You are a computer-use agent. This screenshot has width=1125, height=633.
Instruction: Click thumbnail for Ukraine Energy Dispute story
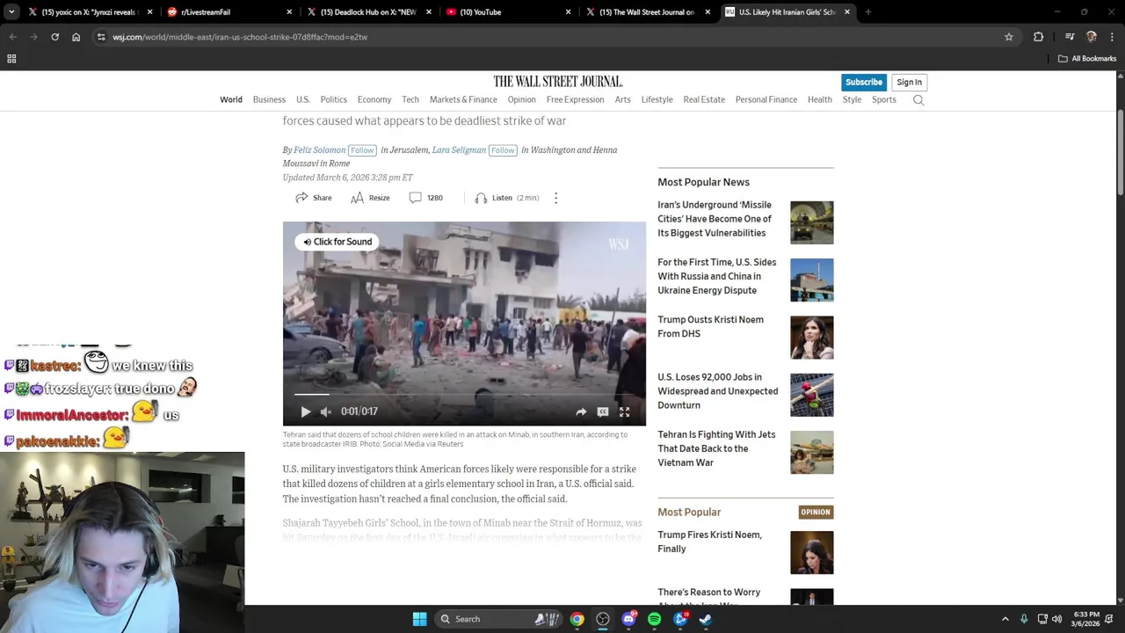click(811, 280)
